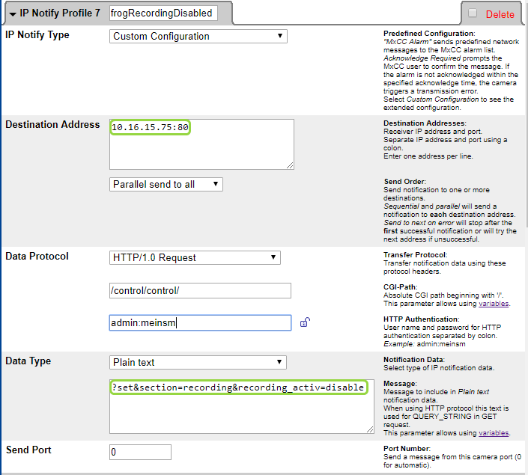Collapse the IP Notify Profile 7 section
The width and height of the screenshot is (528, 475).
pyautogui.click(x=13, y=14)
